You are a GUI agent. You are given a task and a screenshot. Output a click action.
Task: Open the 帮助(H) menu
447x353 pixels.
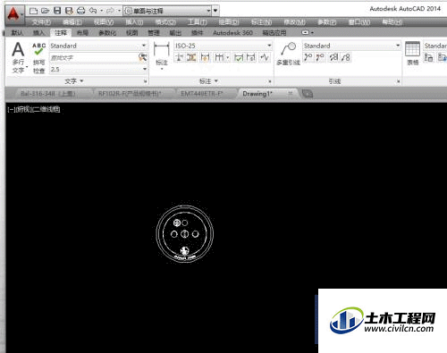coord(392,22)
